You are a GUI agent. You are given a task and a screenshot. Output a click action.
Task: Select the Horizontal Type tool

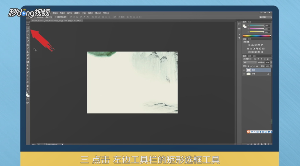click(28, 76)
